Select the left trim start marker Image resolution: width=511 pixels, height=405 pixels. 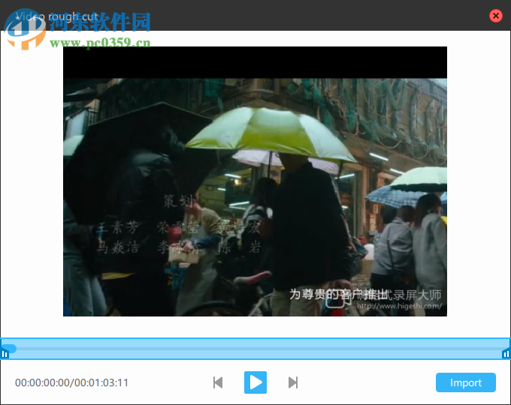click(5, 353)
